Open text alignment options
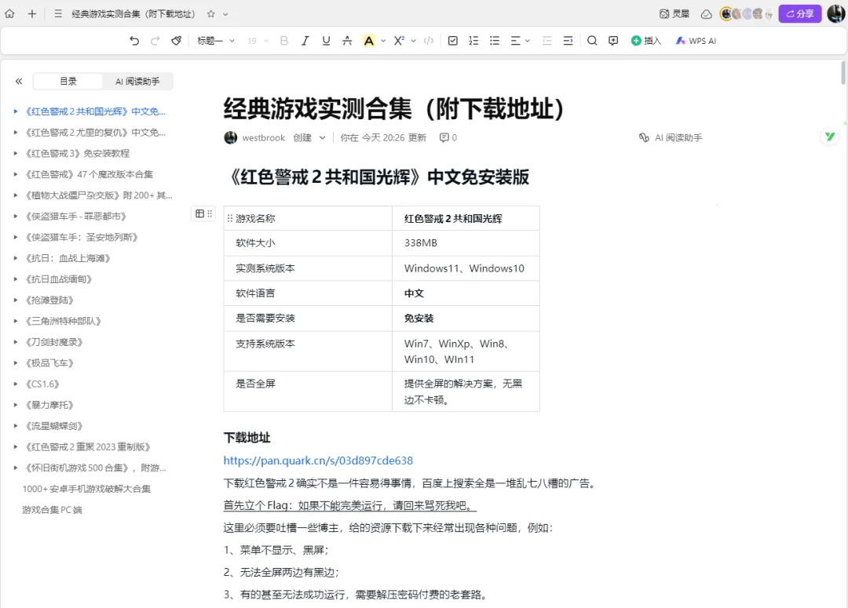The image size is (848, 608). coord(521,41)
